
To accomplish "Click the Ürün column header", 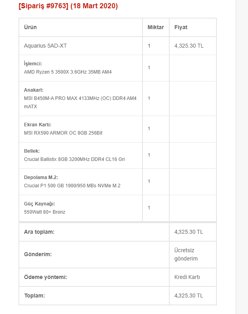I will pos(30,27).
